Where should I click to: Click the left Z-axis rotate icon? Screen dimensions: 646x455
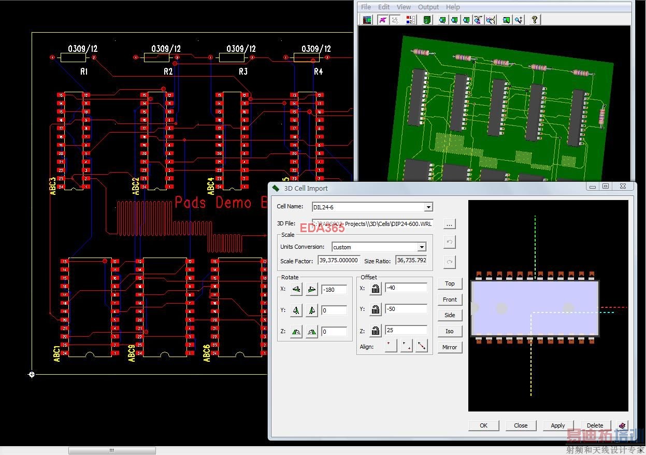[x=296, y=332]
